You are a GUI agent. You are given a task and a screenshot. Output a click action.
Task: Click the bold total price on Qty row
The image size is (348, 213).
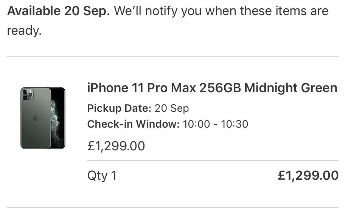308,176
